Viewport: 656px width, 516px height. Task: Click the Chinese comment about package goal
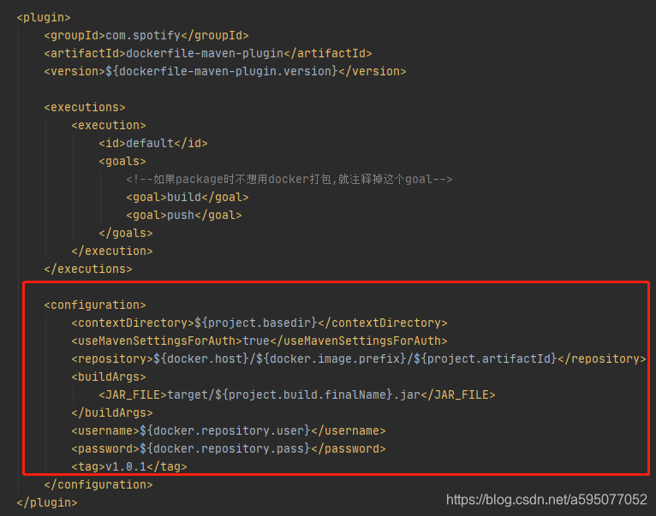(289, 180)
